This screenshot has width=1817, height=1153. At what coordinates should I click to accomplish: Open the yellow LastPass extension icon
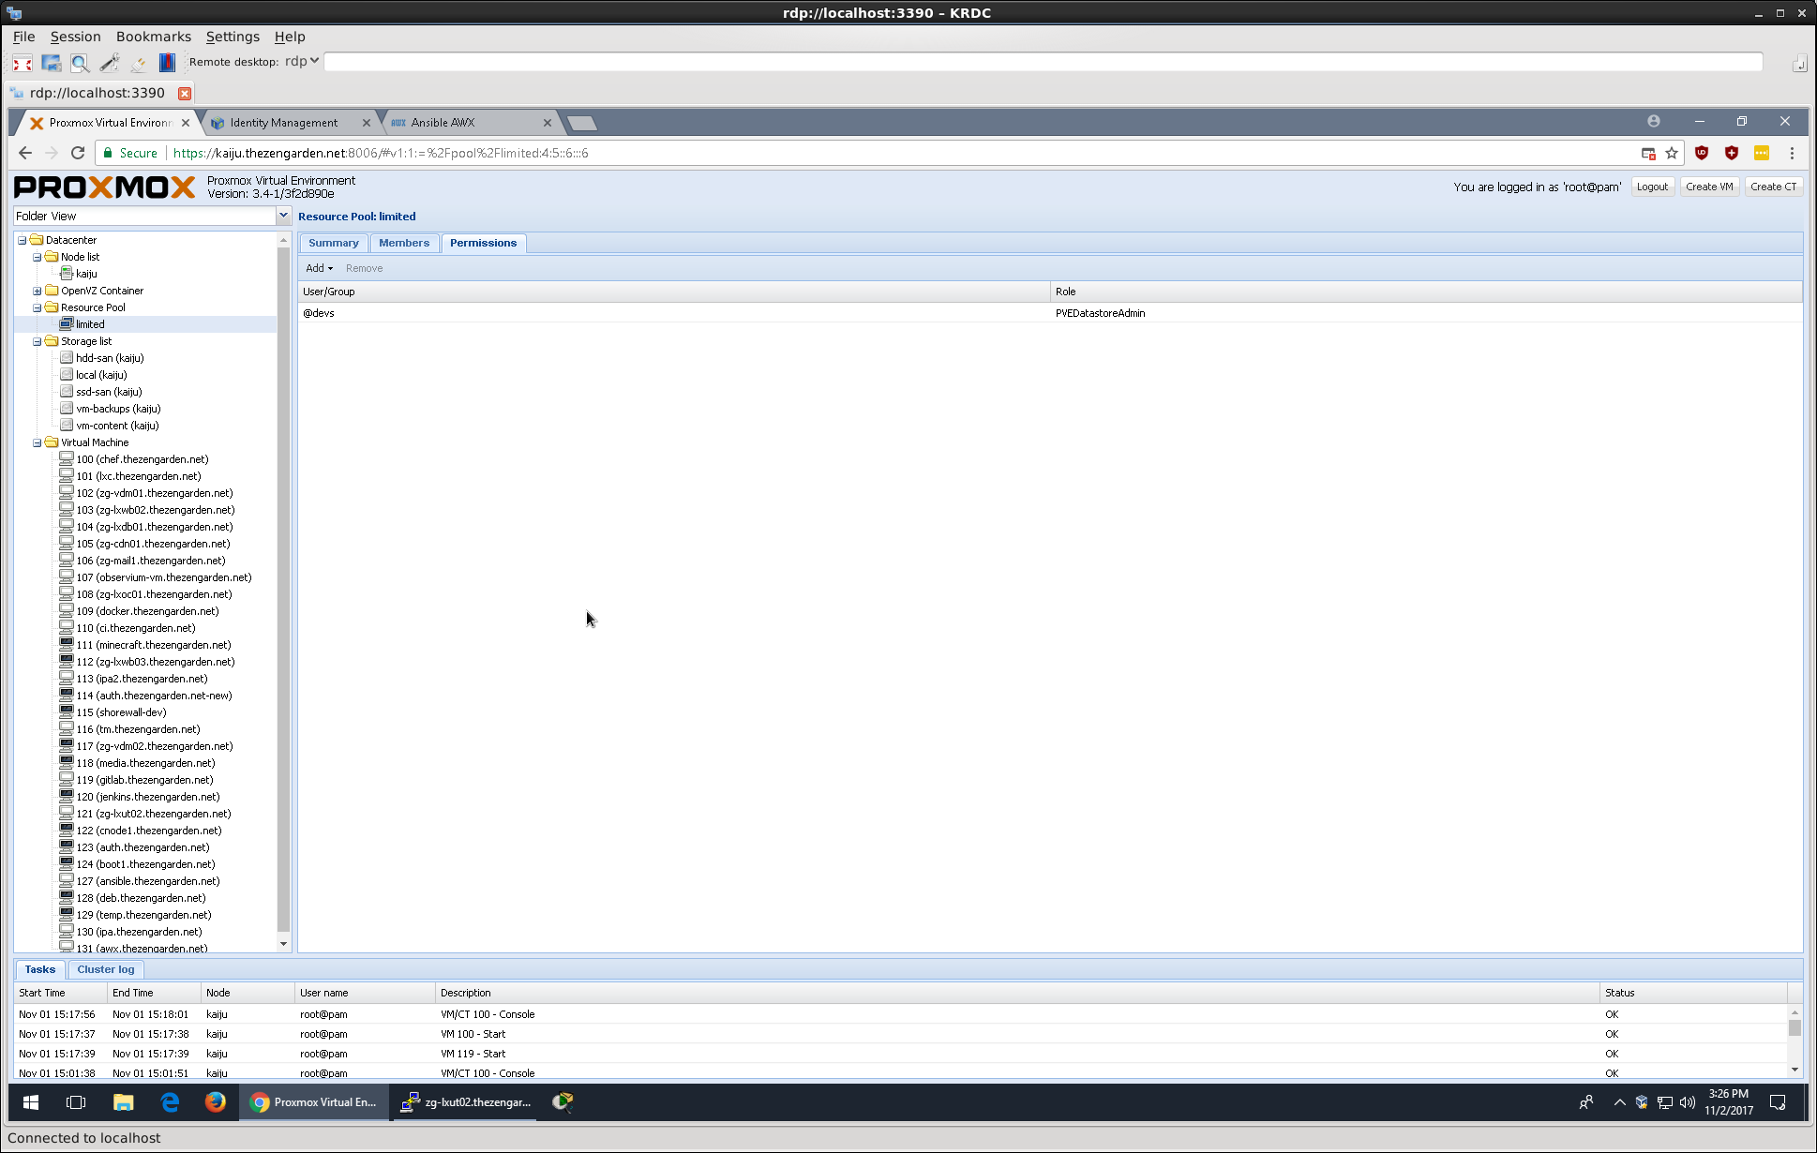(x=1762, y=153)
